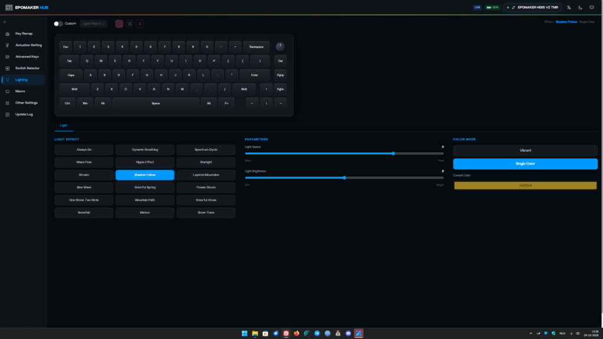Open the Windows Start menu
603x339 pixels.
coord(244,333)
